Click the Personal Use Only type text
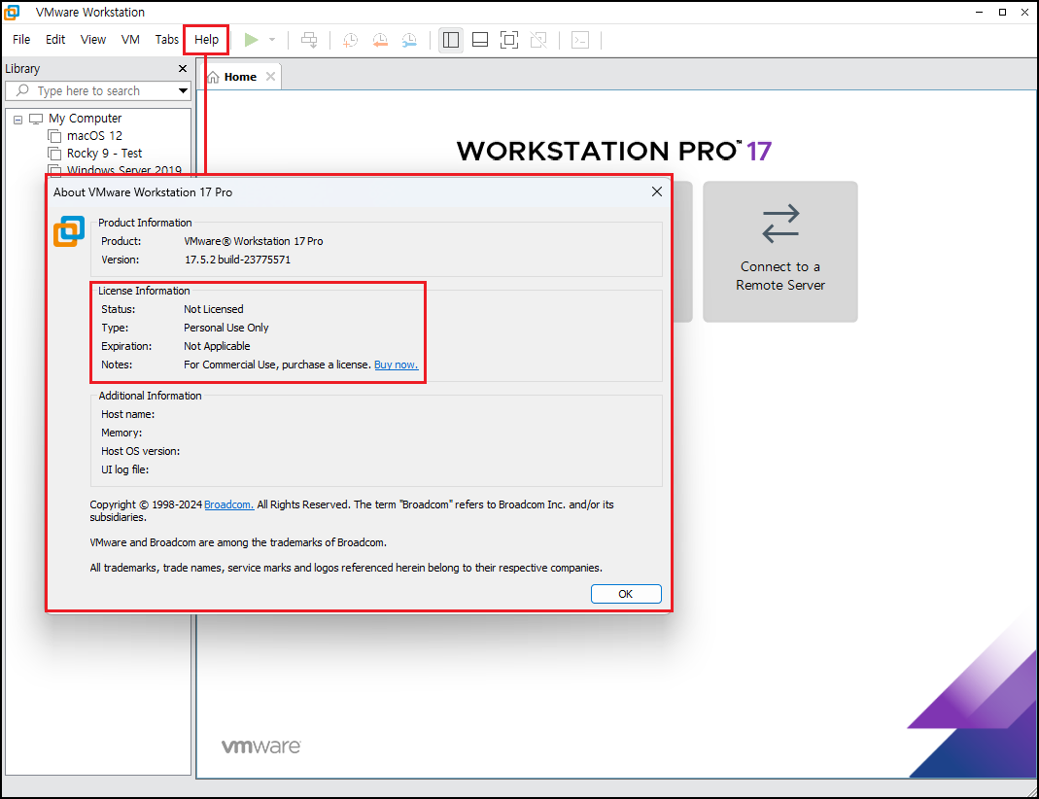This screenshot has width=1039, height=799. pos(225,328)
